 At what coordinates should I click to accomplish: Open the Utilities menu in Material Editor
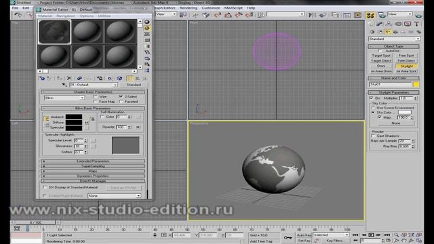tap(104, 16)
